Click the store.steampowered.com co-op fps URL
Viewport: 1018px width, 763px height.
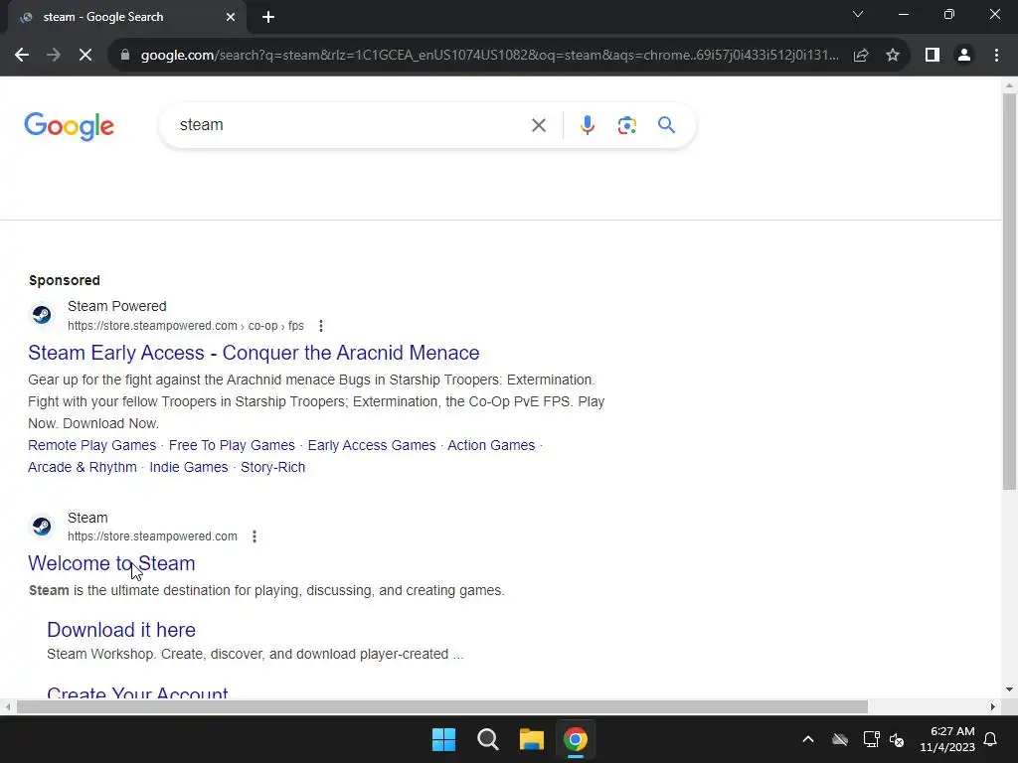pos(186,326)
